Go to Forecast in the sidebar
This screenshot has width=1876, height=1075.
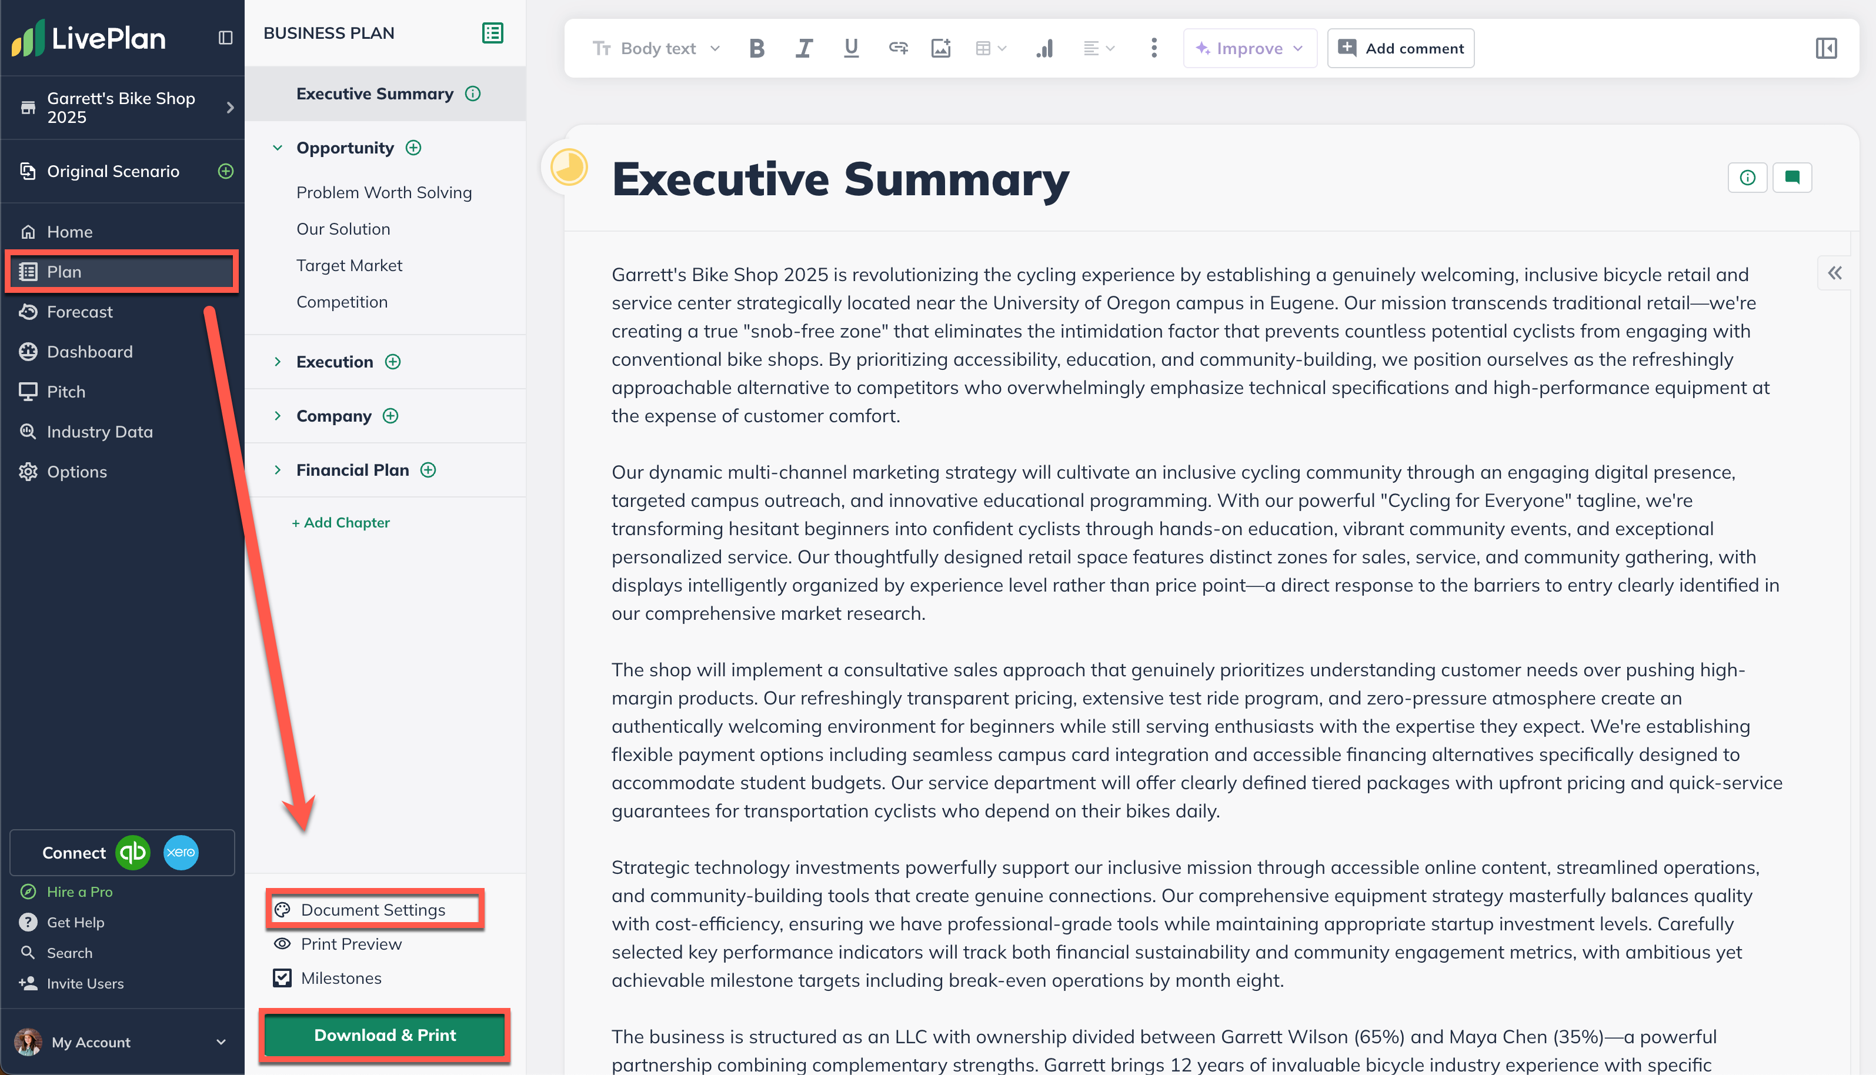80,312
